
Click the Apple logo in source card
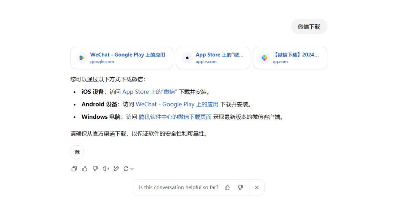pos(187,58)
